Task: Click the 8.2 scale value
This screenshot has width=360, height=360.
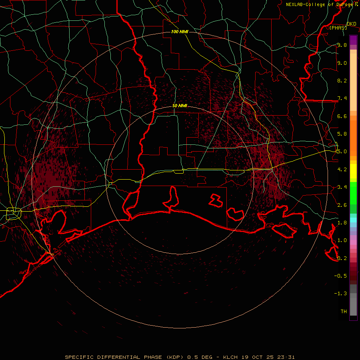Action: pos(342,80)
